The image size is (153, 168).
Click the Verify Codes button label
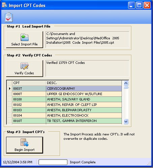click(x=24, y=73)
